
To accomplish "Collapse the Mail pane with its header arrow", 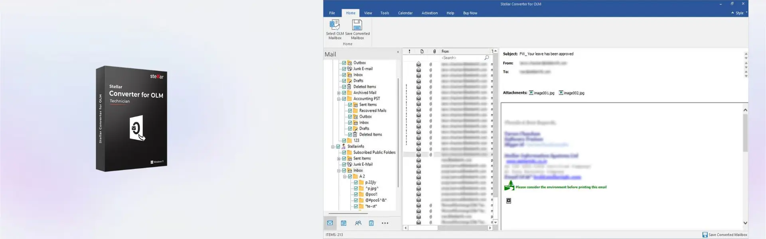I will point(398,52).
